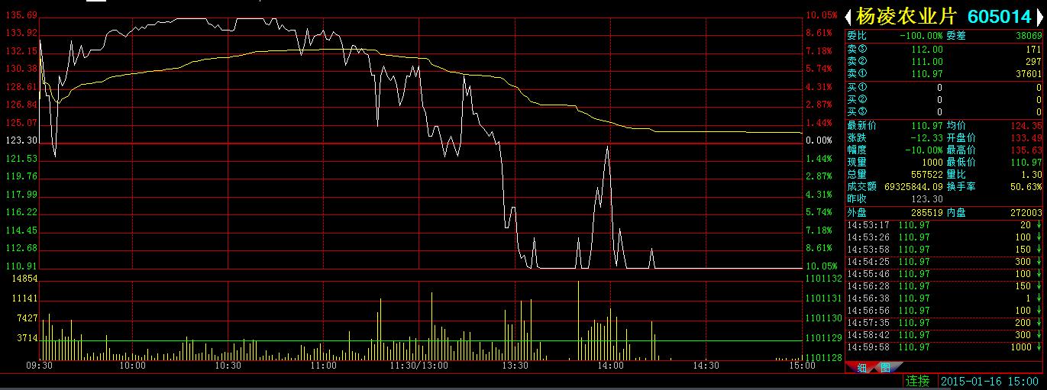Click the 10.05% top percent axis label
The width and height of the screenshot is (1047, 390).
pos(822,15)
